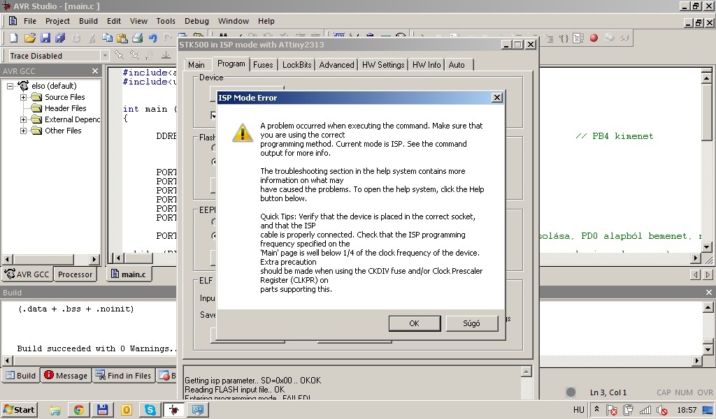Image resolution: width=716 pixels, height=419 pixels.
Task: Click the download arrow trace toolbar icon
Action: coord(166,55)
